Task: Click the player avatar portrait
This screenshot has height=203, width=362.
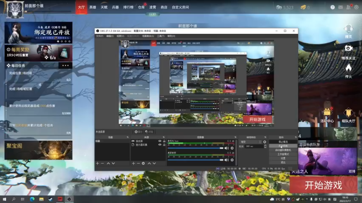Action: pos(15,9)
